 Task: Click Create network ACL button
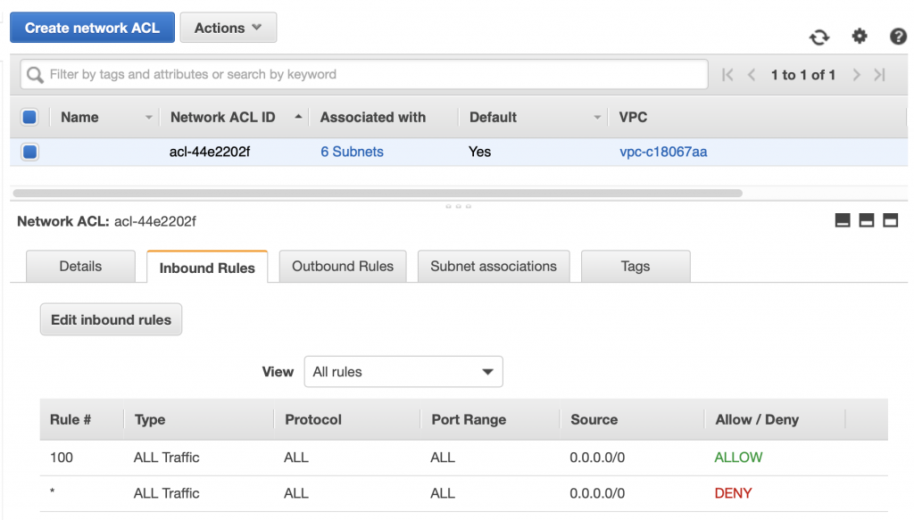tap(92, 28)
